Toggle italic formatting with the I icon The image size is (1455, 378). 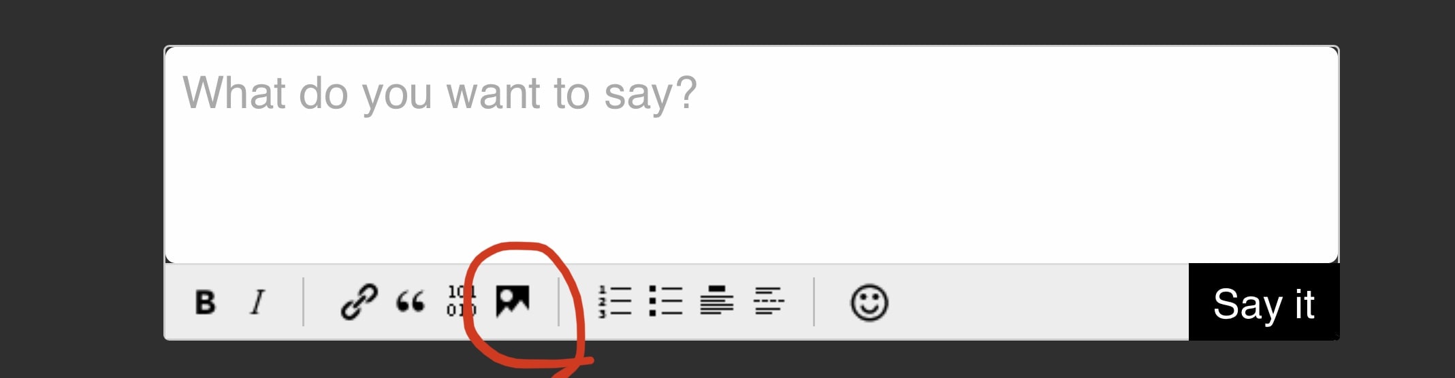pyautogui.click(x=257, y=302)
